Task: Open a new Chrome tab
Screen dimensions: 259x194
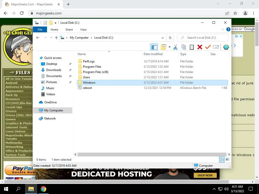Action: [68, 4]
